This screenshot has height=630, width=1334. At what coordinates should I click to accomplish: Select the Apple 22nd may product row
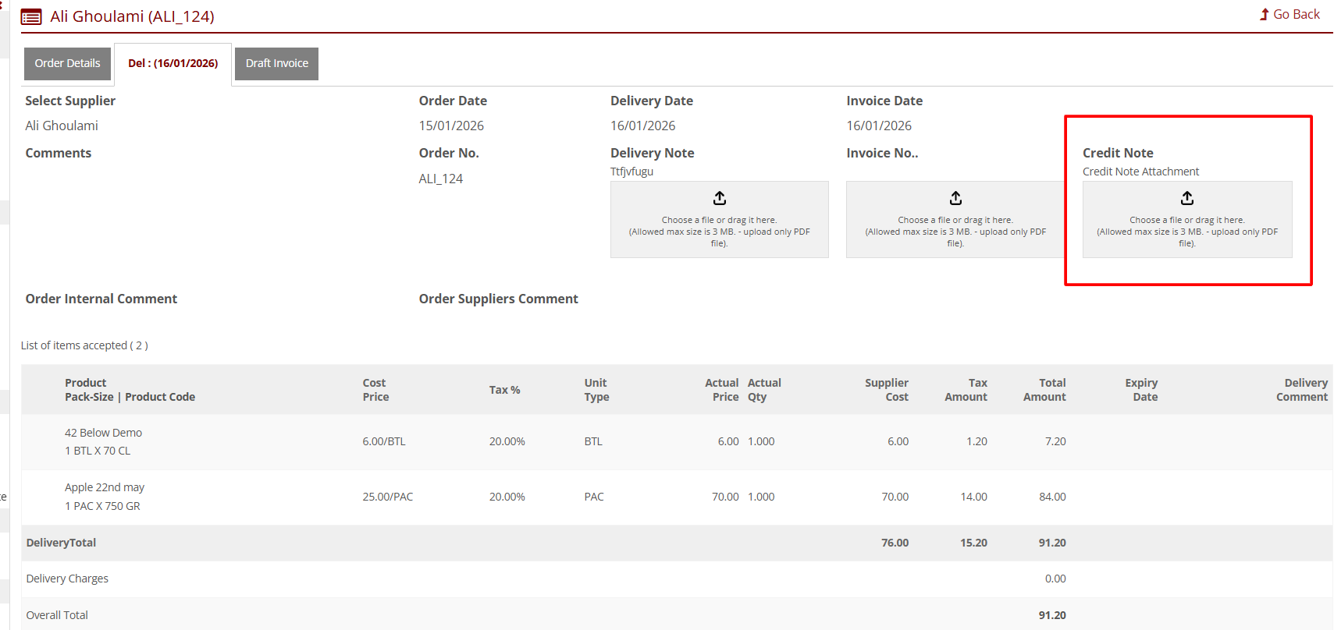105,487
